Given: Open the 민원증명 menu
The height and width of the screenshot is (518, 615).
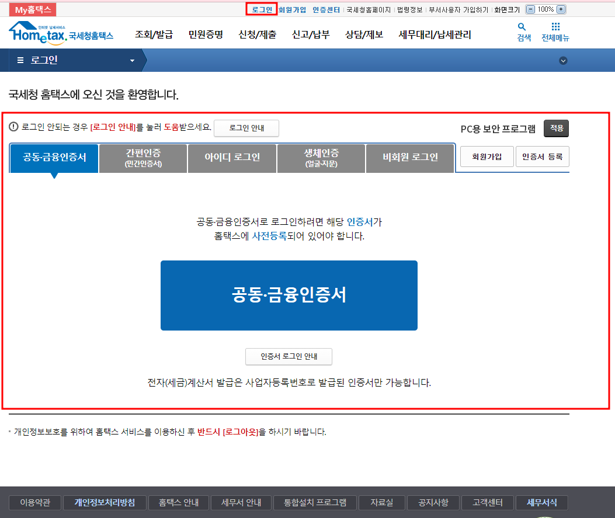Looking at the screenshot, I should click(x=205, y=34).
